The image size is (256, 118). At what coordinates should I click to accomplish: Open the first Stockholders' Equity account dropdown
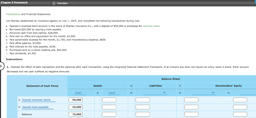[203, 93]
